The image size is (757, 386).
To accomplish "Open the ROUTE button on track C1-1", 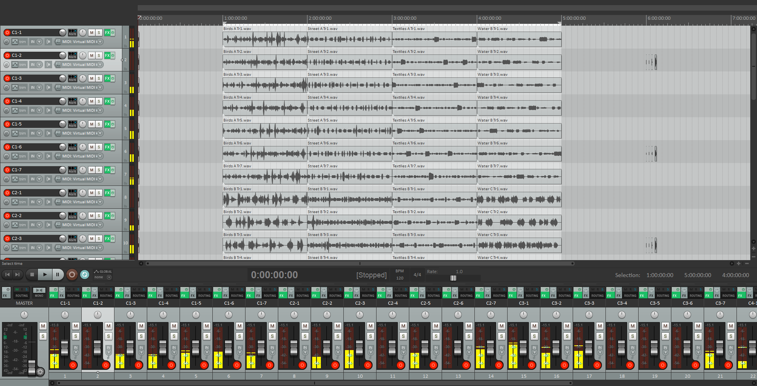I will [73, 32].
